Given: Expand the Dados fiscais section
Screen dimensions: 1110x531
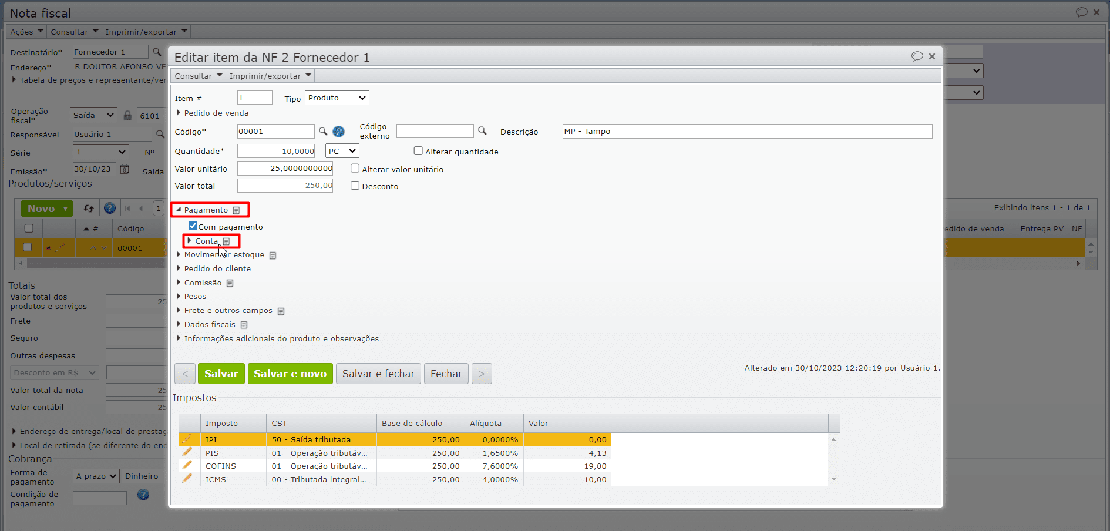Looking at the screenshot, I should (179, 324).
